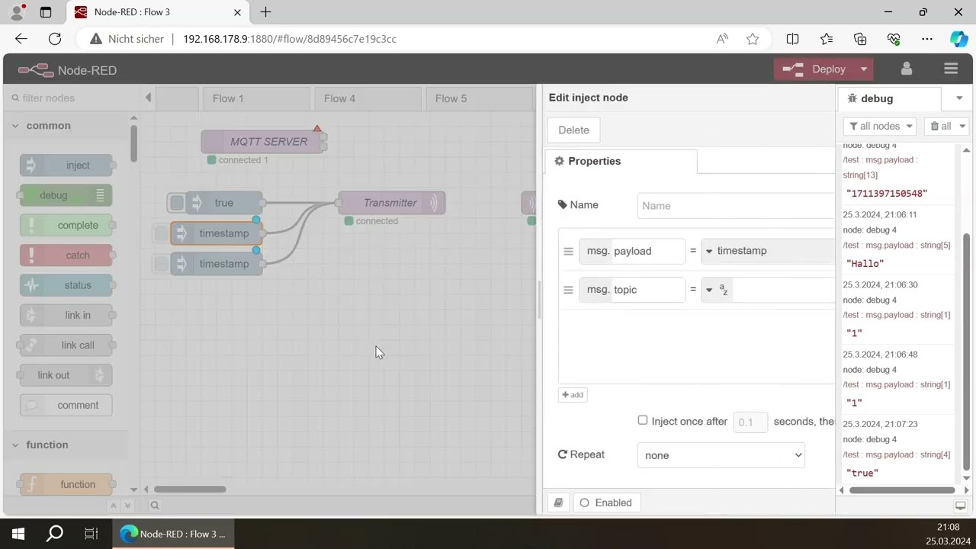Select the link out palette node
Viewport: 976px width, 549px height.
click(66, 375)
